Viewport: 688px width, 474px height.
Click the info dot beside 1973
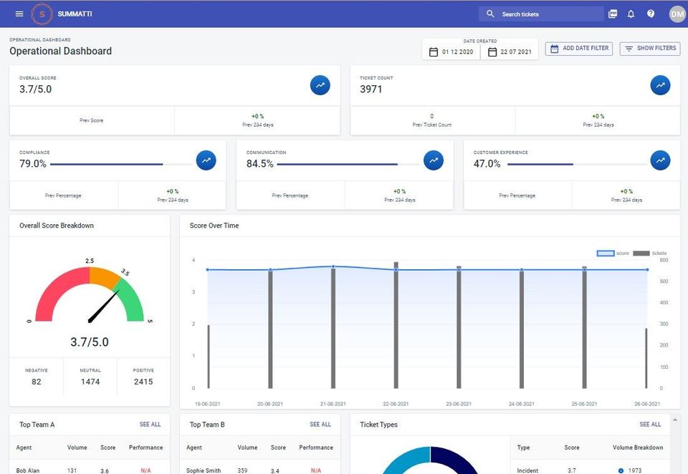621,470
